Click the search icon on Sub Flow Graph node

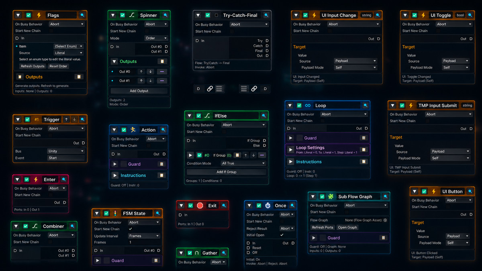(386, 197)
